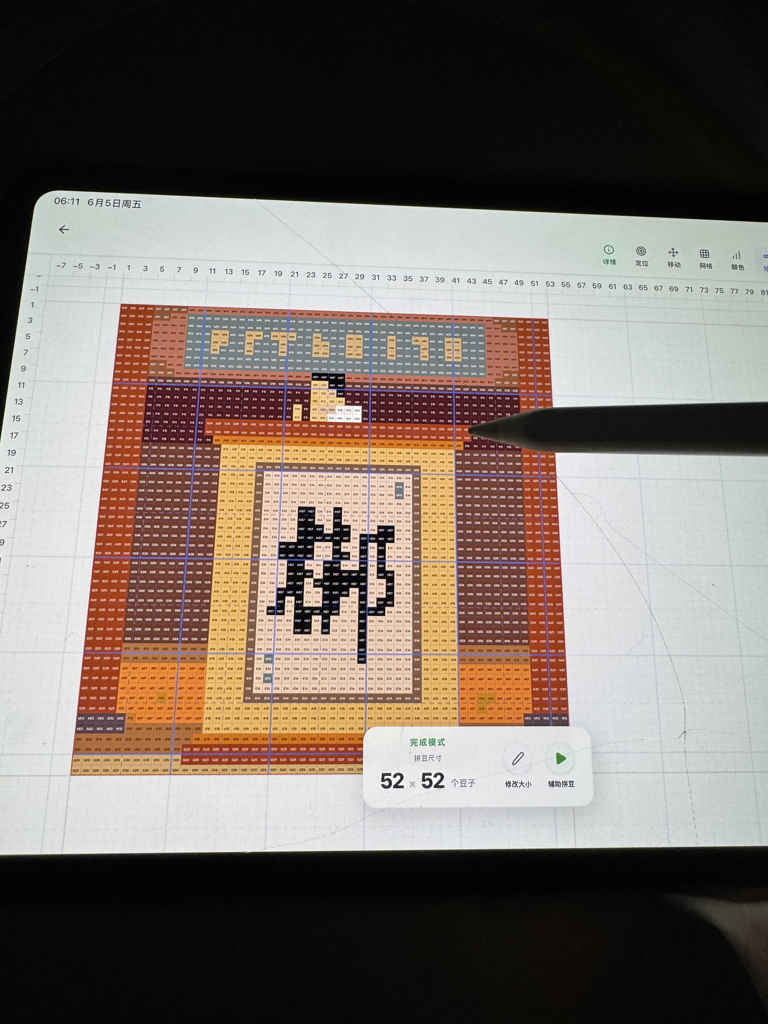Tap the 定位 locate target icon
The image size is (768, 1024).
[641, 256]
